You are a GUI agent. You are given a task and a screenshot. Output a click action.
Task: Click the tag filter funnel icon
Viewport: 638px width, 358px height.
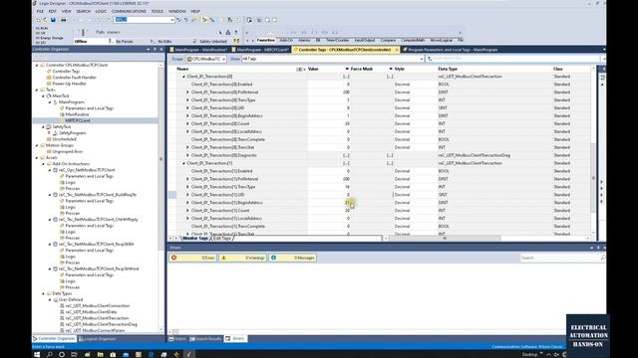coord(430,59)
